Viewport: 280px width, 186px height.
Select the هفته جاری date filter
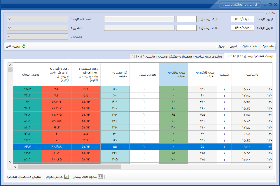[x=249, y=46]
